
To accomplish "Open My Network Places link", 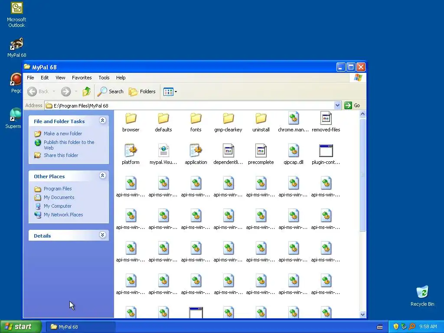I will tap(63, 215).
